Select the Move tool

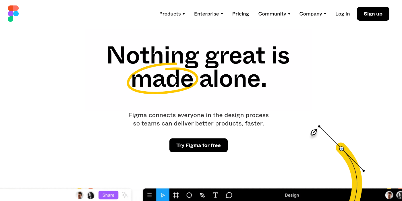tap(163, 195)
